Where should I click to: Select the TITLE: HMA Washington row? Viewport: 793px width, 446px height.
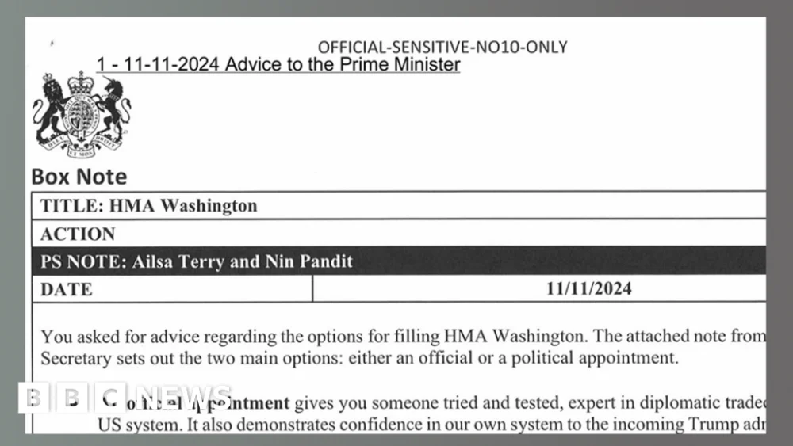[x=399, y=206]
